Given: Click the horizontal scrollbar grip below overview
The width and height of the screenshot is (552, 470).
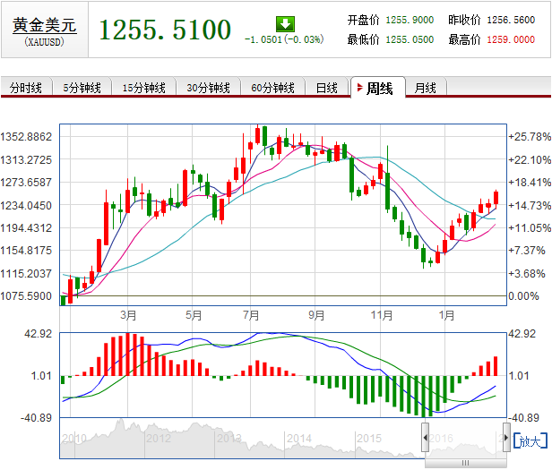Looking at the screenshot, I should pyautogui.click(x=465, y=463).
